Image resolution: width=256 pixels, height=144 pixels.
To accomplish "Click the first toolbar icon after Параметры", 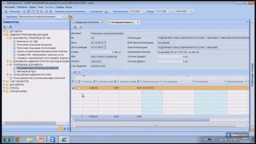I will (x=24, y=12).
